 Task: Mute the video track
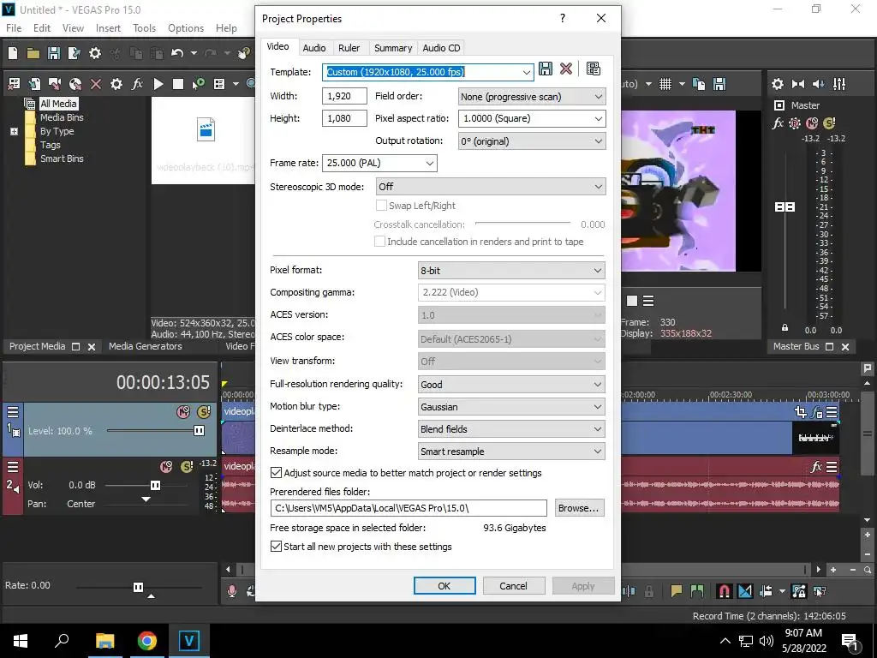pos(183,412)
